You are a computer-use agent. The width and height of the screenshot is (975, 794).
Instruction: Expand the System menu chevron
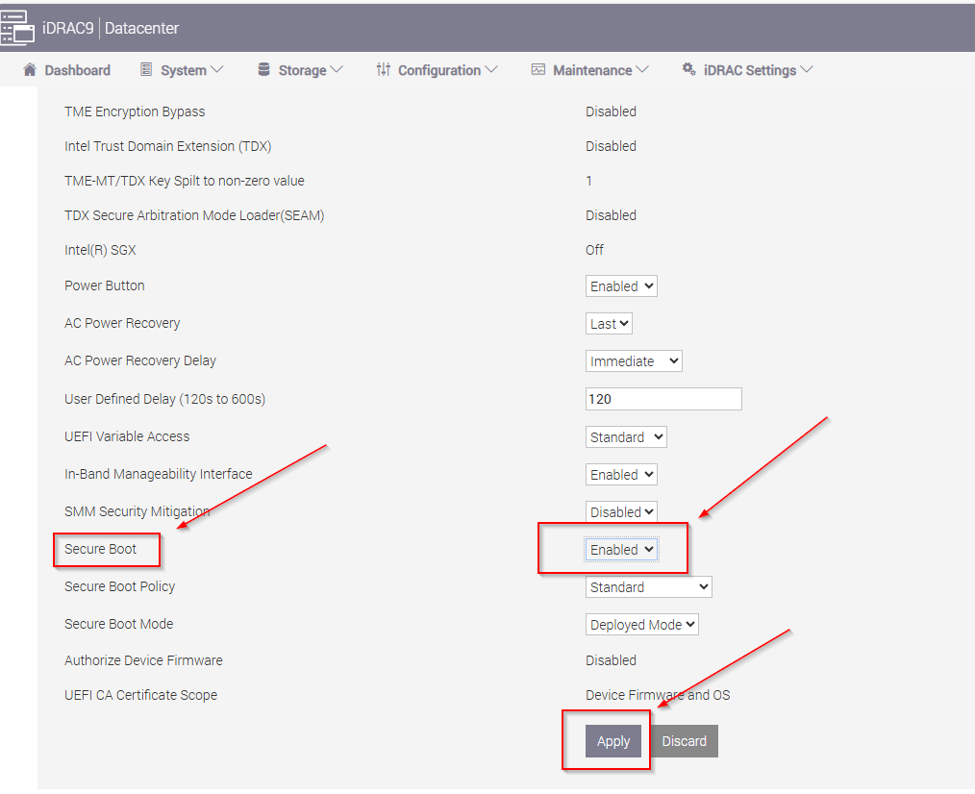[216, 70]
